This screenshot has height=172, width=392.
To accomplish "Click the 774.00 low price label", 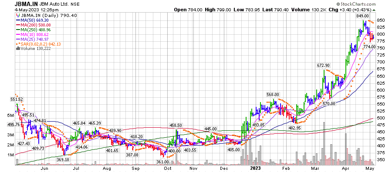I will (370, 46).
